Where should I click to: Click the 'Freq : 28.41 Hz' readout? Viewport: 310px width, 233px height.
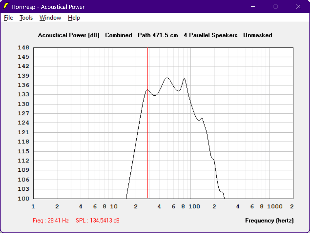click(51, 220)
